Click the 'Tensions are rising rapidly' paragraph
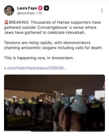109x136 pixels. pos(53,45)
